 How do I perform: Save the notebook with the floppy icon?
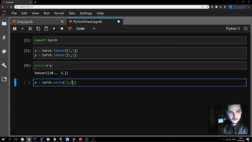(x=15, y=29)
